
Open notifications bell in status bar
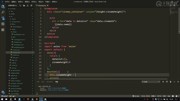(177, 96)
